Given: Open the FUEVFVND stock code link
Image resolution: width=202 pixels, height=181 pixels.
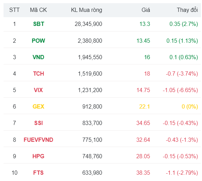Looking at the screenshot, I should (x=38, y=140).
